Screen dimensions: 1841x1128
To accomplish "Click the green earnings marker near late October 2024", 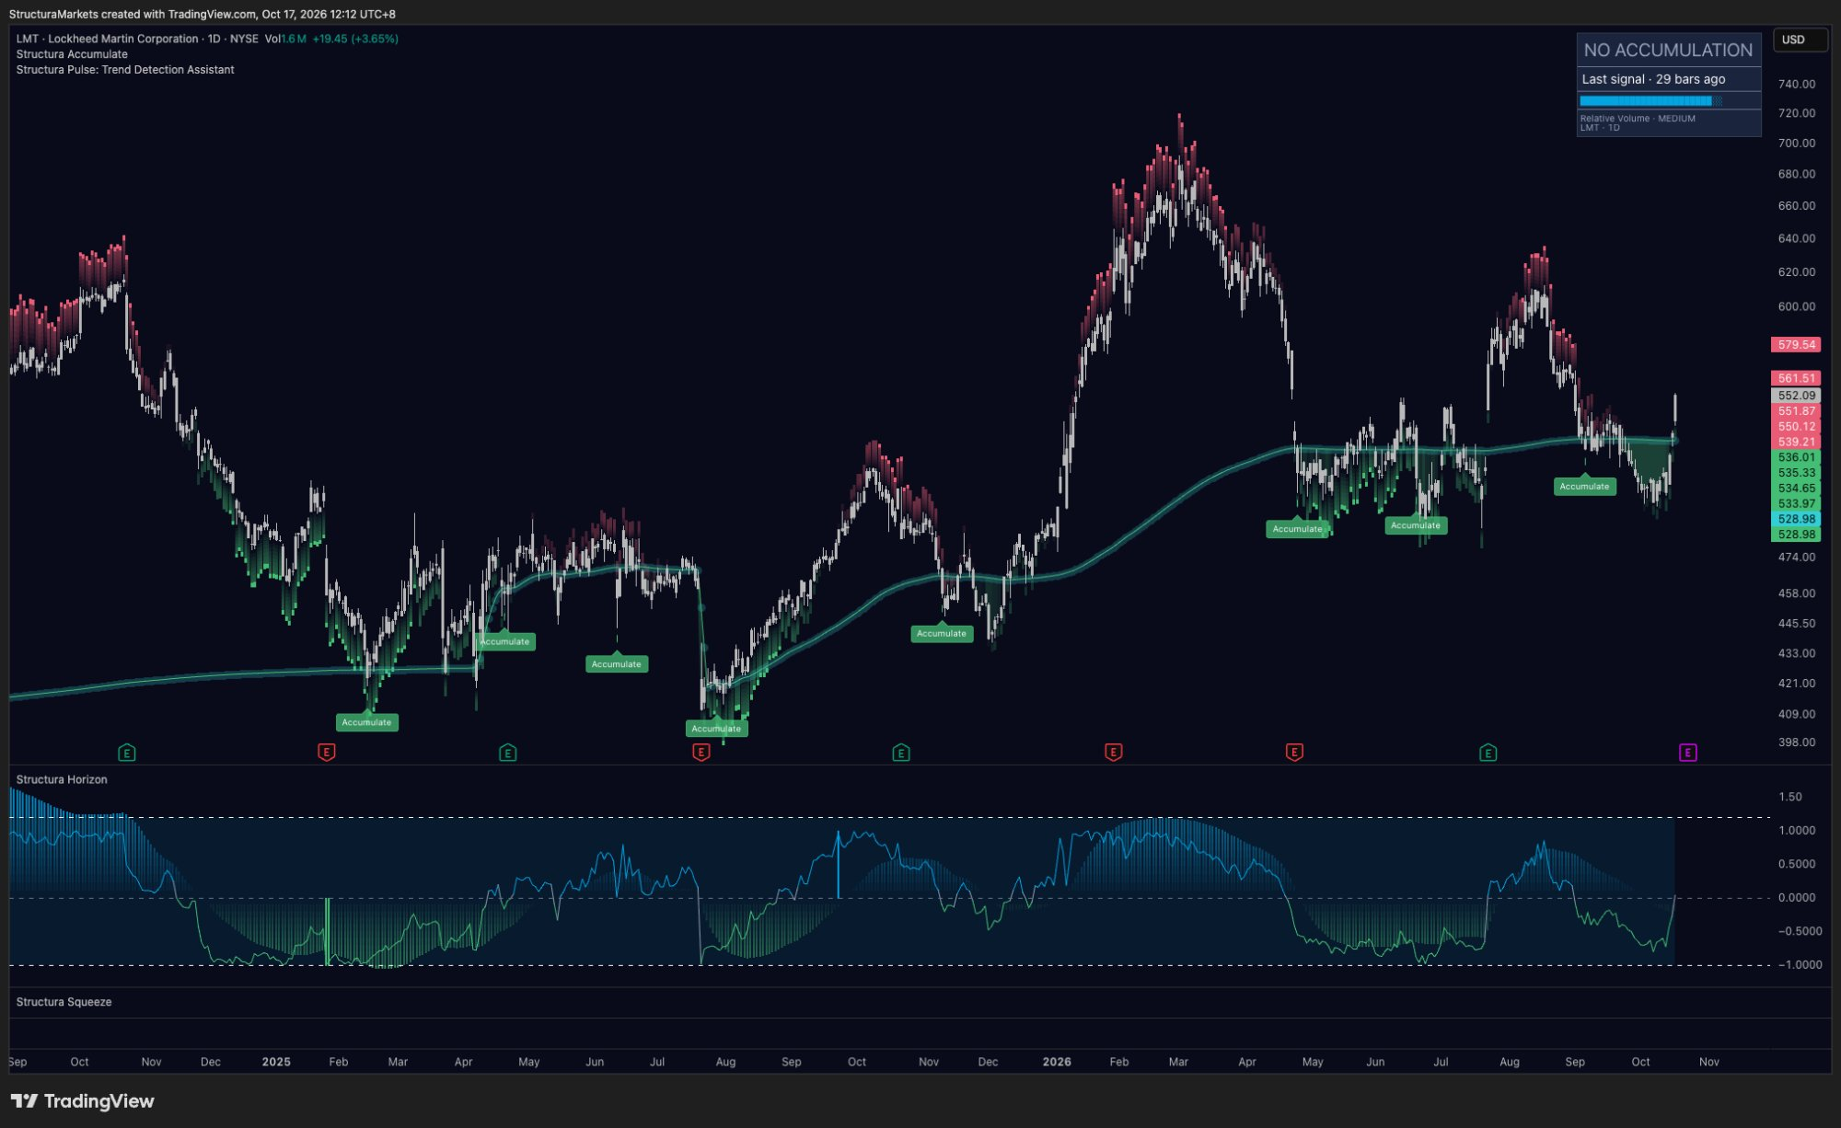I will 127,753.
